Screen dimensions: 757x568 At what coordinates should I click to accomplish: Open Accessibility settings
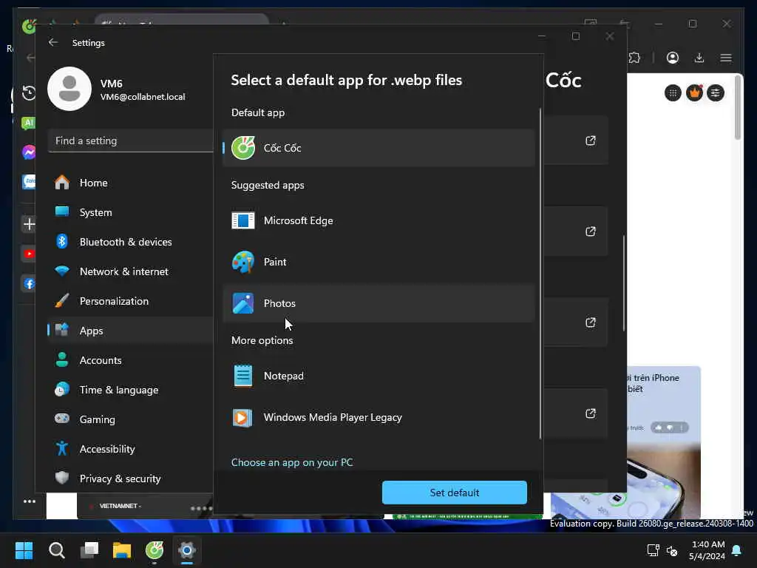point(130,449)
